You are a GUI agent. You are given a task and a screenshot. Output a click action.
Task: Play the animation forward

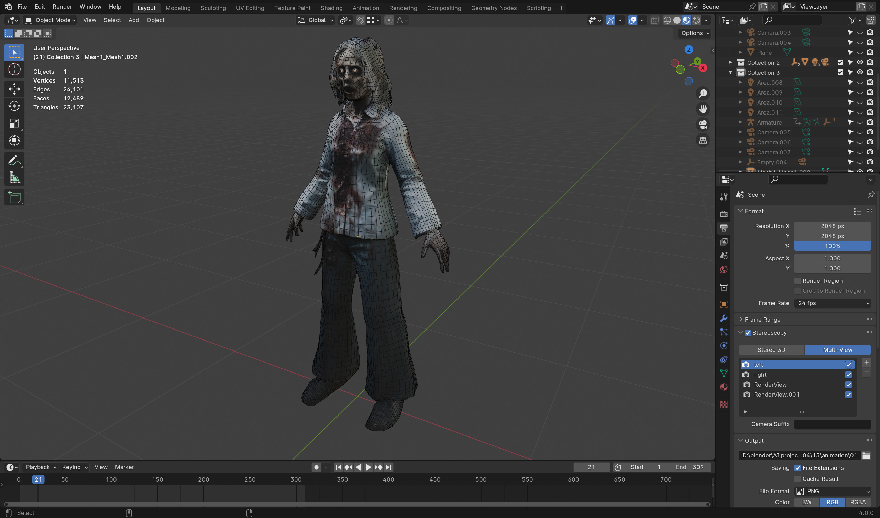tap(368, 467)
